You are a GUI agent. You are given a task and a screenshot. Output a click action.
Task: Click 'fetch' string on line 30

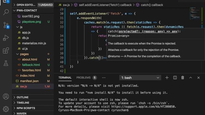click(115, 13)
